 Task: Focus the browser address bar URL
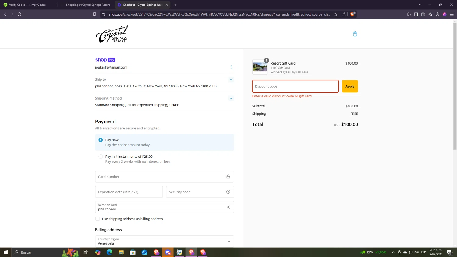click(219, 14)
